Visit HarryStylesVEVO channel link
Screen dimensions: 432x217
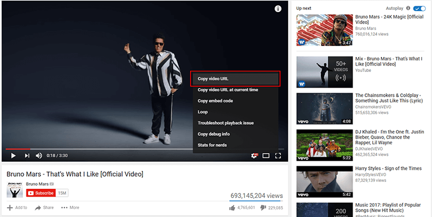[x=370, y=174]
